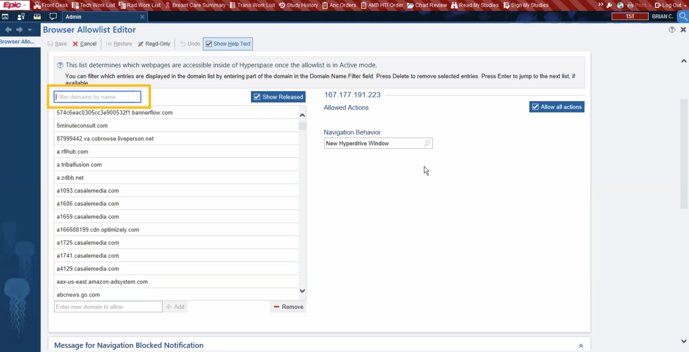689x352 pixels.
Task: Uncheck the Show Released checkbox
Action: tap(257, 97)
